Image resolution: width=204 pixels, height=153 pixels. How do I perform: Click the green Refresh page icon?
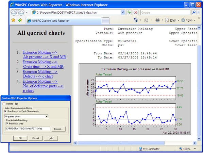pyautogui.click(x=129, y=13)
